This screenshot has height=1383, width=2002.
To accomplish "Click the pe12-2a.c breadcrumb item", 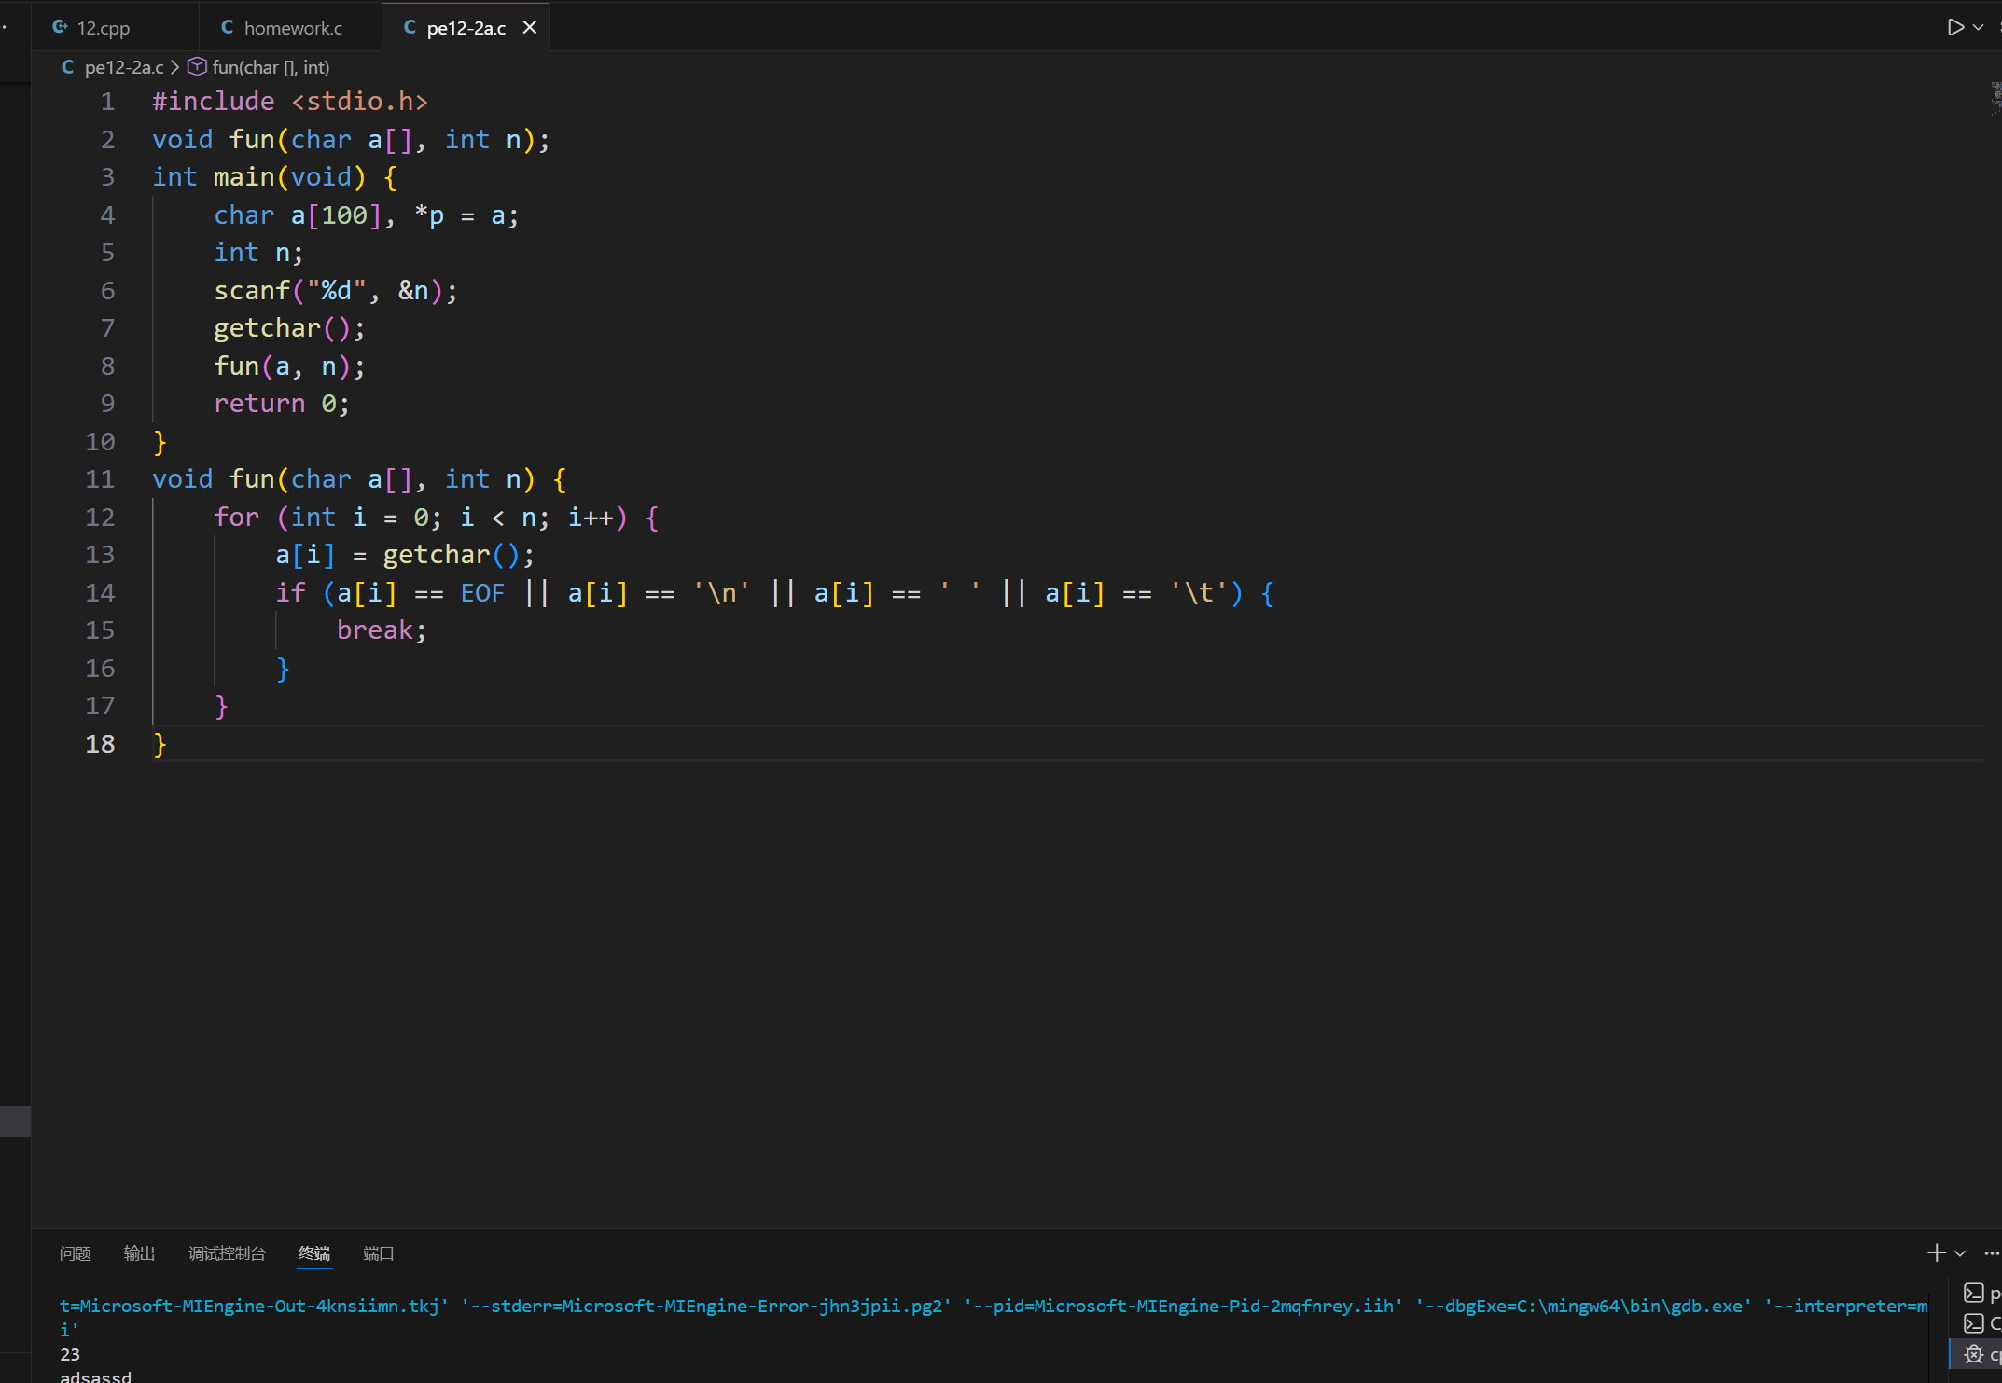I will click(x=122, y=67).
